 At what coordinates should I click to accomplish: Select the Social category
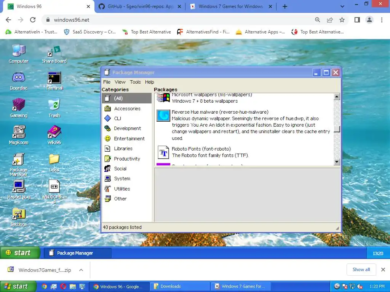point(126,168)
